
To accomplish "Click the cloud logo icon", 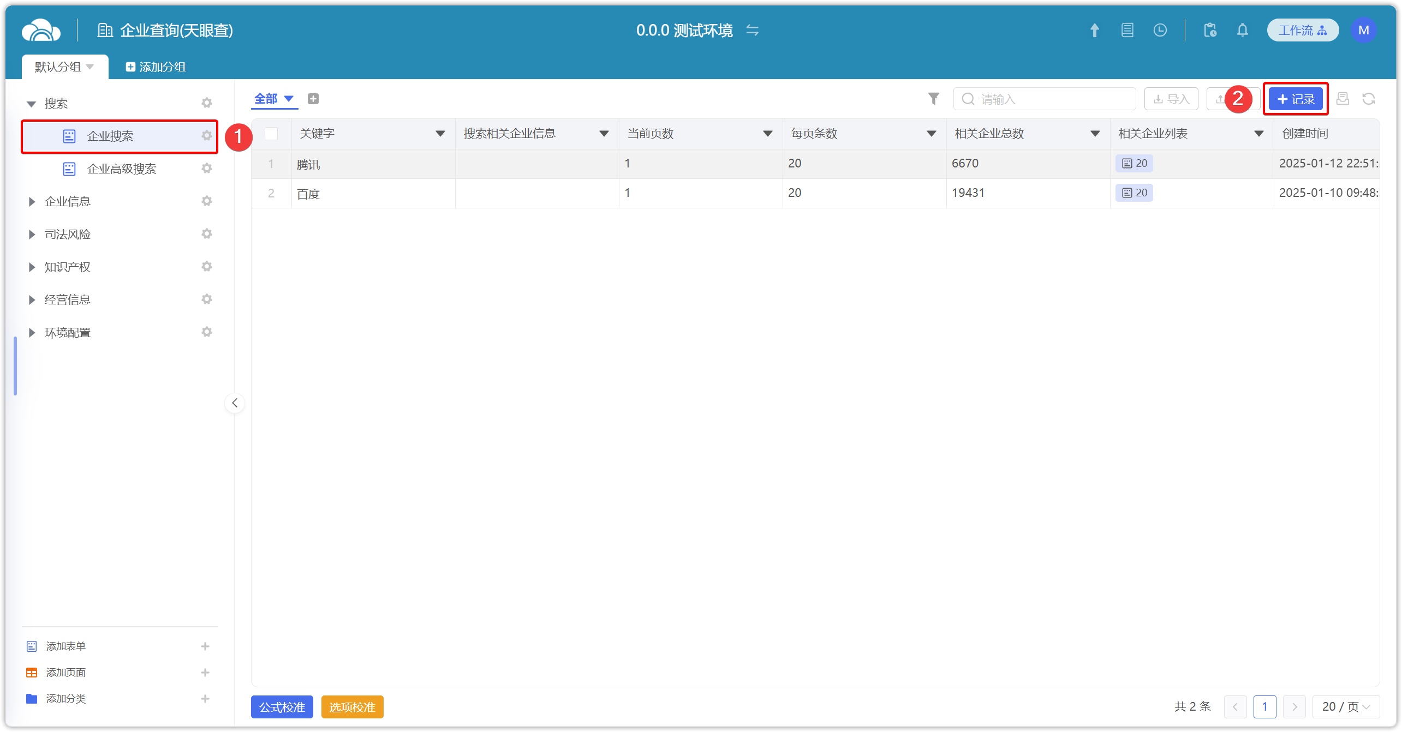I will pyautogui.click(x=41, y=30).
